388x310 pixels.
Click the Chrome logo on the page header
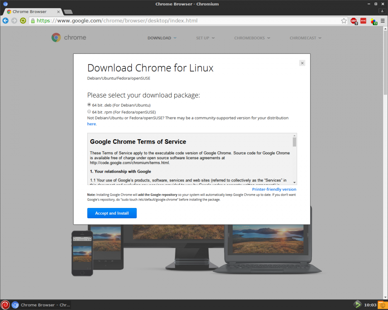point(69,37)
